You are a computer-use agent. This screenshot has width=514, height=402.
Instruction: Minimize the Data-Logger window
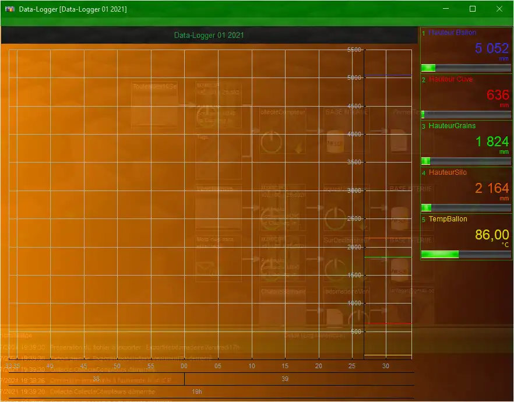pyautogui.click(x=446, y=9)
